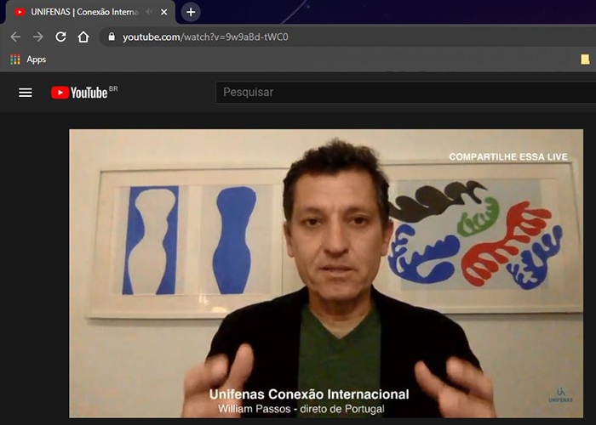Screen dimensions: 596x425
Task: Click the Pesquisar search field
Action: (x=400, y=92)
